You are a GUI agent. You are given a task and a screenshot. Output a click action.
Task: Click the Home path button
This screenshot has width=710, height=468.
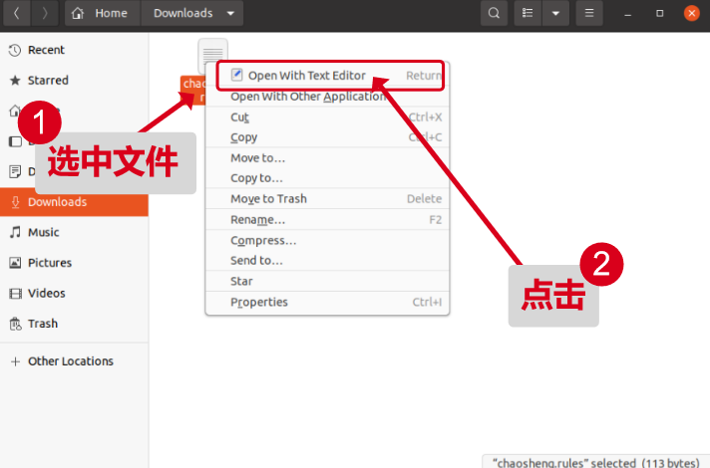click(101, 14)
